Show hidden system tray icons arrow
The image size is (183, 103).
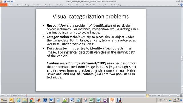click(x=158, y=100)
